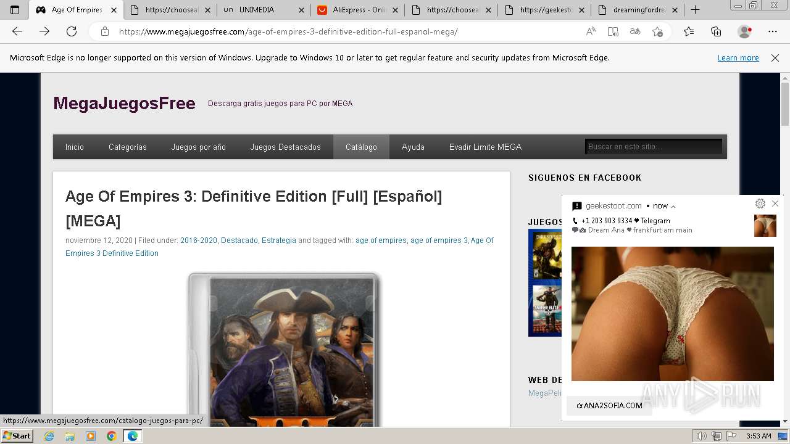
Task: Open the Inicio menu item
Action: click(75, 147)
